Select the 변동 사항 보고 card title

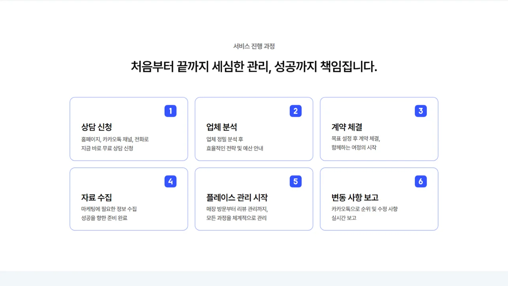click(355, 197)
